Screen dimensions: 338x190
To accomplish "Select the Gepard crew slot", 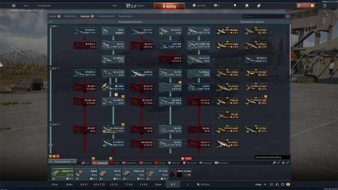I will point(86,173).
